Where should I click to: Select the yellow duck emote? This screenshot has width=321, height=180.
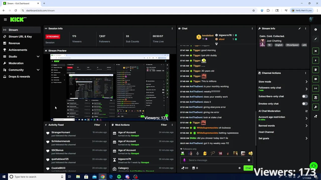tap(205, 153)
